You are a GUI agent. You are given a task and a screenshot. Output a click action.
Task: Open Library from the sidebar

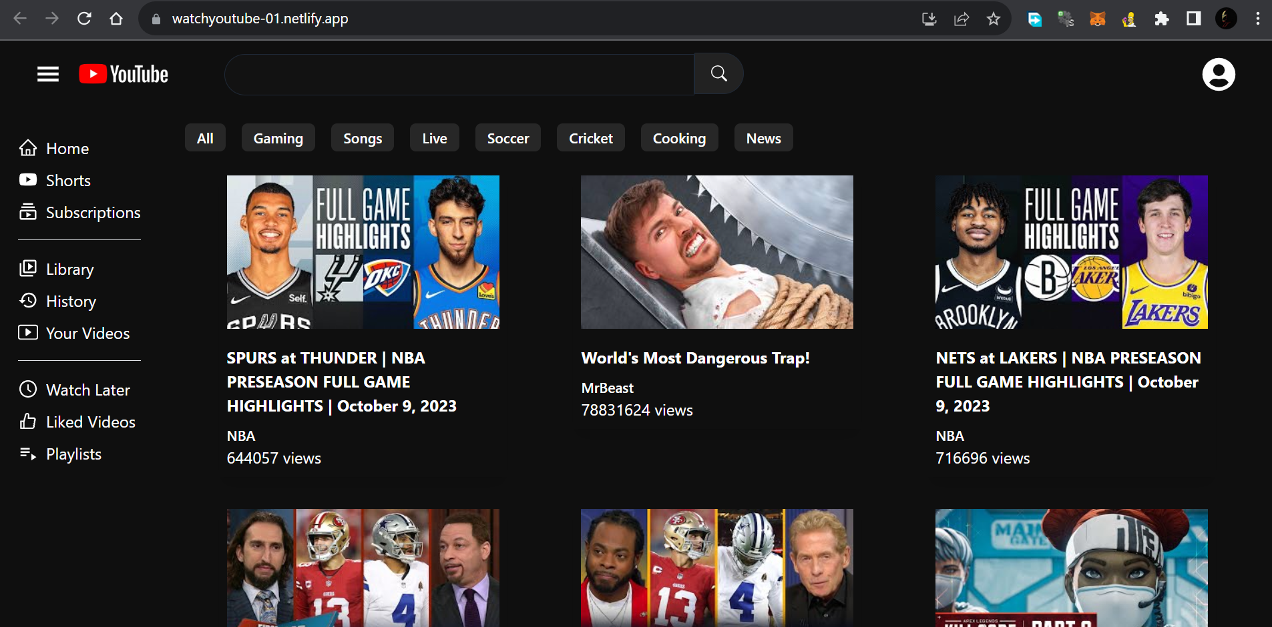click(69, 269)
